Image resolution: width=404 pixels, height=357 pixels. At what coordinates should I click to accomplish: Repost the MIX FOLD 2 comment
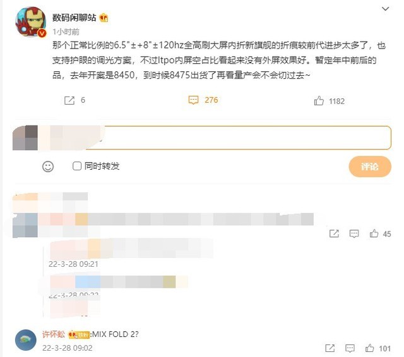click(330, 348)
